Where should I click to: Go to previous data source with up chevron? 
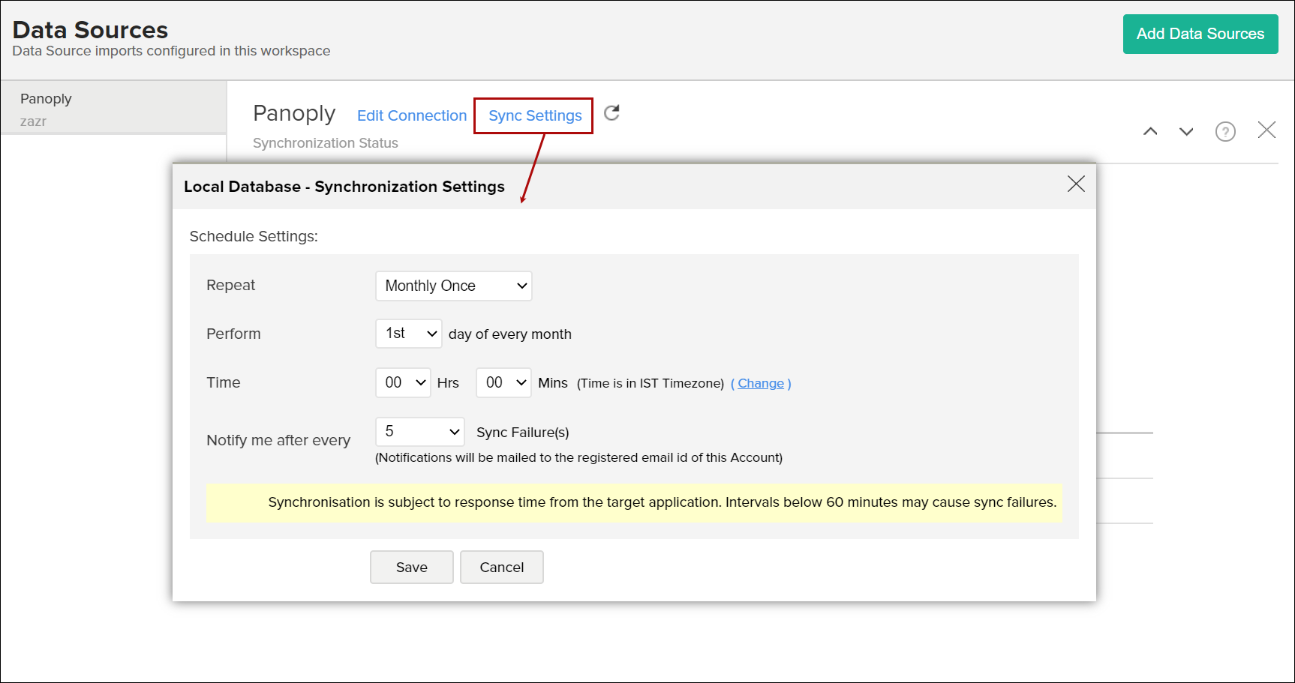tap(1149, 132)
